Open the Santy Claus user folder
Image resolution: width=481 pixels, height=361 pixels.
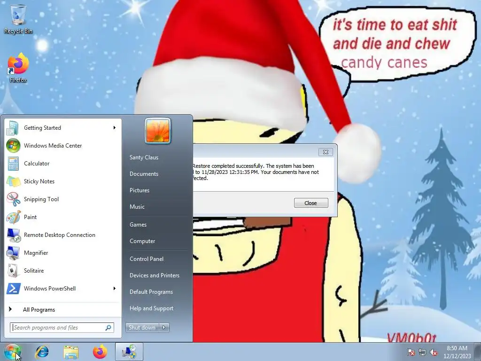coord(144,157)
